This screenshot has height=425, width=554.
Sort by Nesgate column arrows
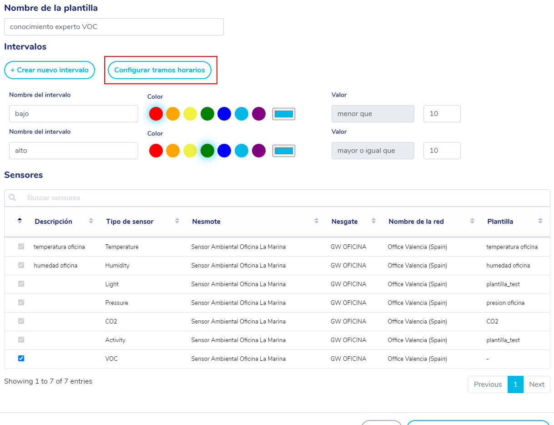pos(373,221)
